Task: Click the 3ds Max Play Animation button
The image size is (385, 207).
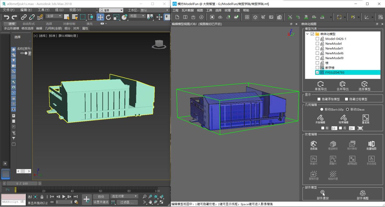Action: [64, 196]
